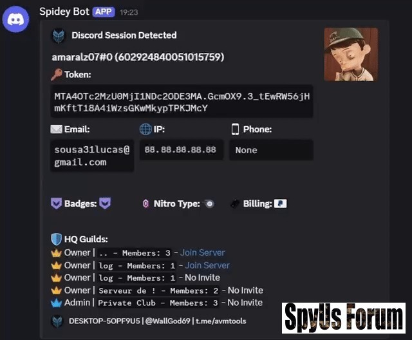Click the PayPal billing icon
The width and height of the screenshot is (412, 340).
281,203
